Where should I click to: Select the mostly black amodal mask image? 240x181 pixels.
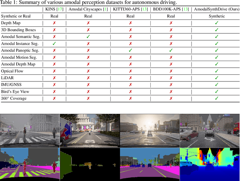coord(90,164)
